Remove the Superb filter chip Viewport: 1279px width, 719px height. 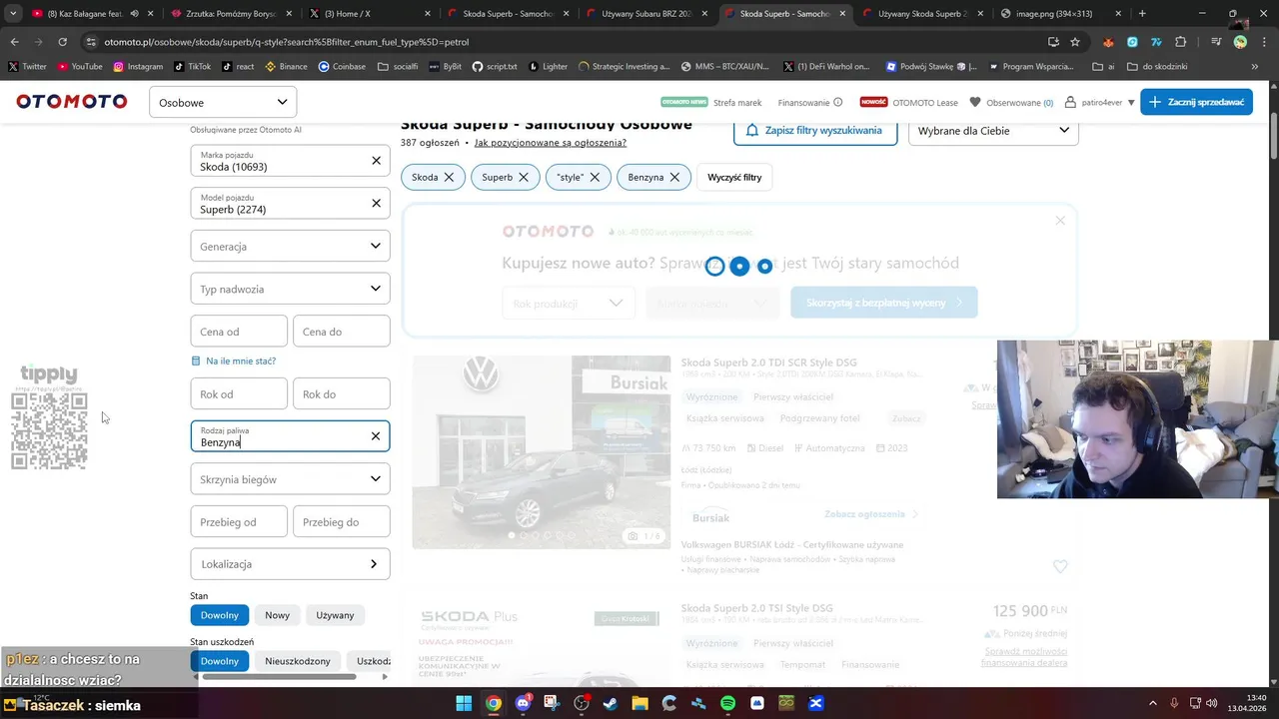click(523, 177)
